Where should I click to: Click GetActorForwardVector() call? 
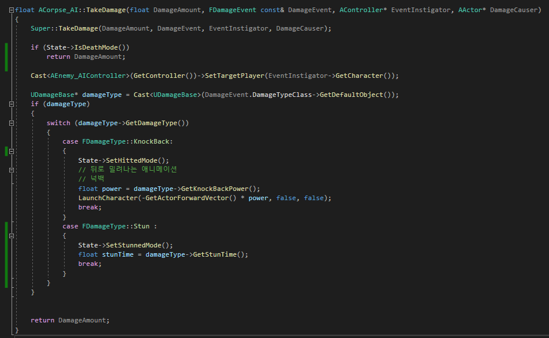click(x=191, y=198)
